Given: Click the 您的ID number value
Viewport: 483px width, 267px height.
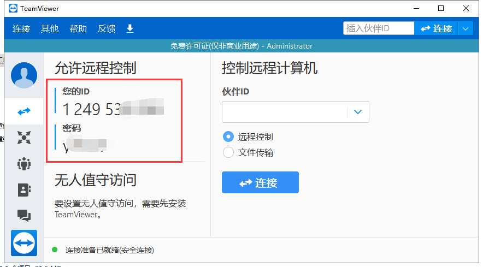Looking at the screenshot, I should point(113,109).
